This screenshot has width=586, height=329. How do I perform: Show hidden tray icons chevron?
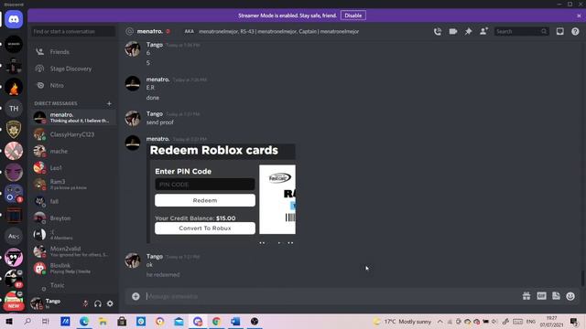tap(439, 322)
